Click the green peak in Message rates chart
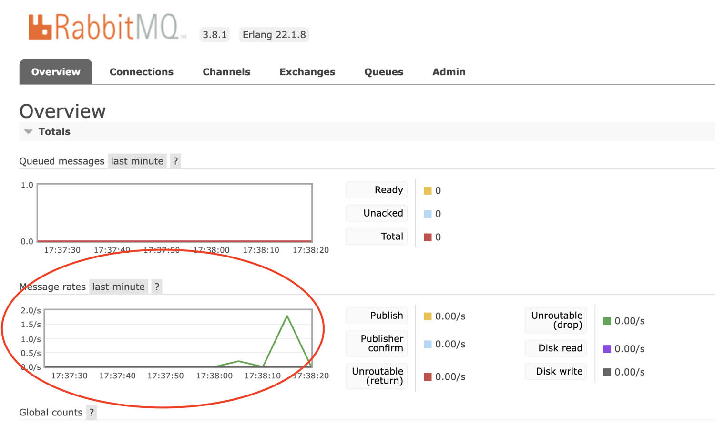Image resolution: width=715 pixels, height=425 pixels. (287, 316)
